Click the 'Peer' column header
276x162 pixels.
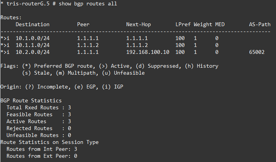[83, 25]
